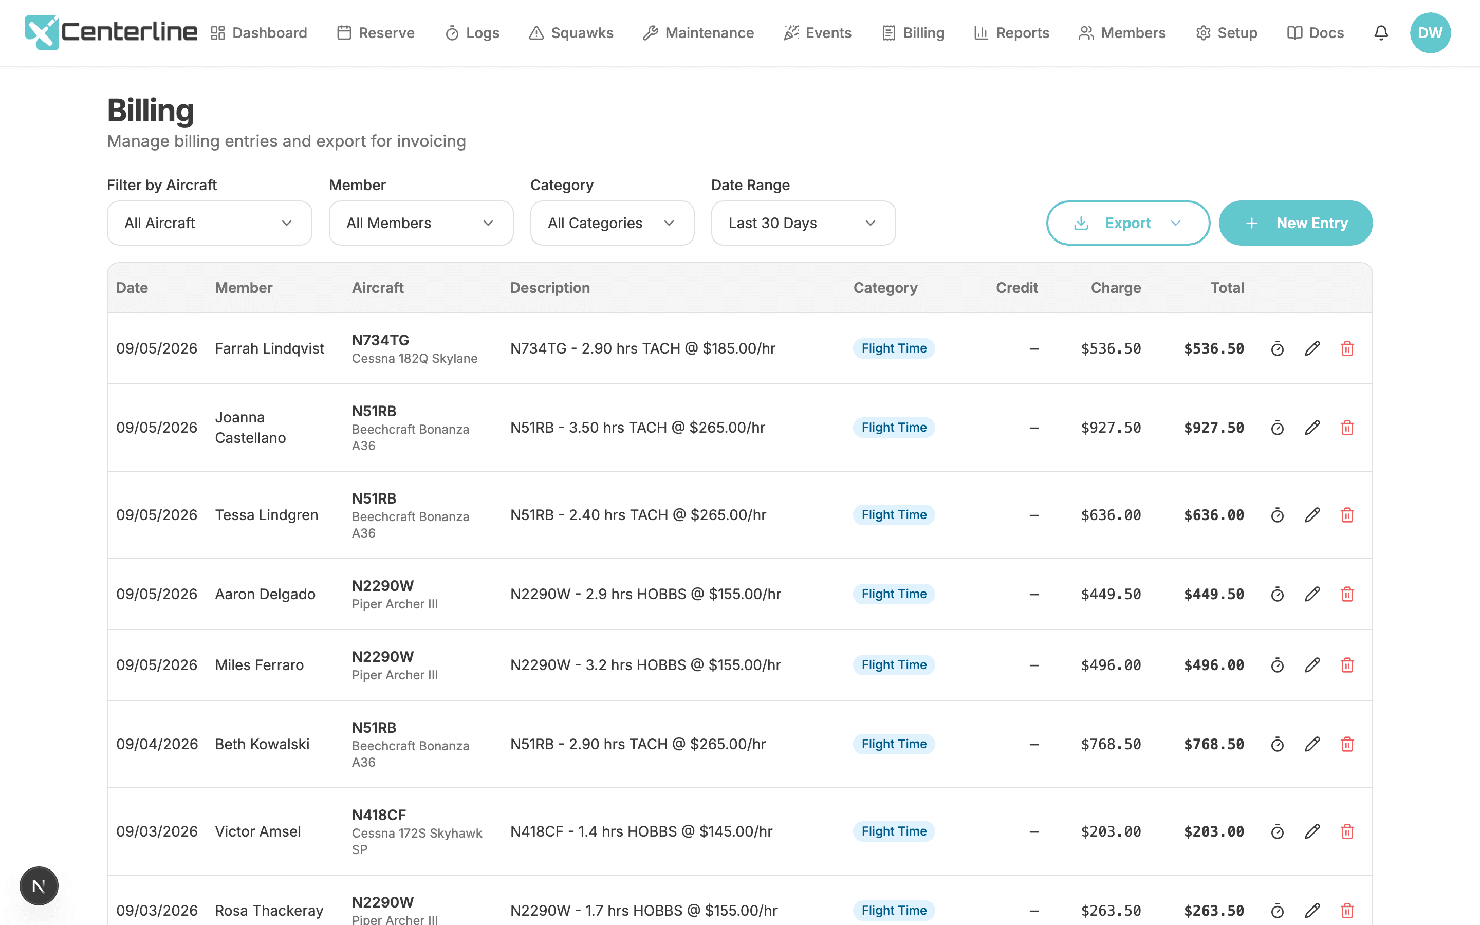Click member name "Miles Ferraro"
The width and height of the screenshot is (1480, 925).
pos(260,665)
